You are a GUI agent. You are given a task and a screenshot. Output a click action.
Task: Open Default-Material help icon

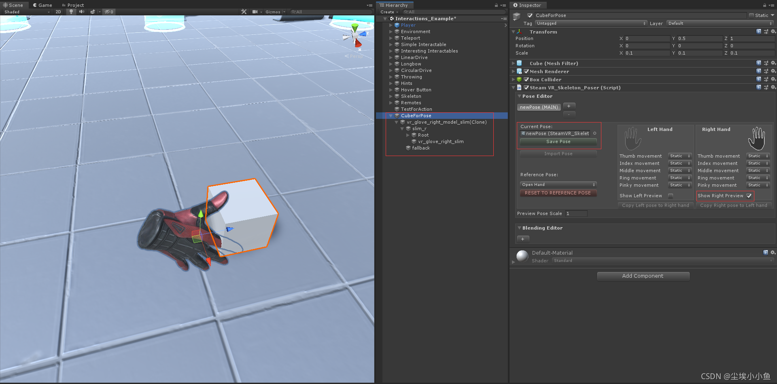766,253
